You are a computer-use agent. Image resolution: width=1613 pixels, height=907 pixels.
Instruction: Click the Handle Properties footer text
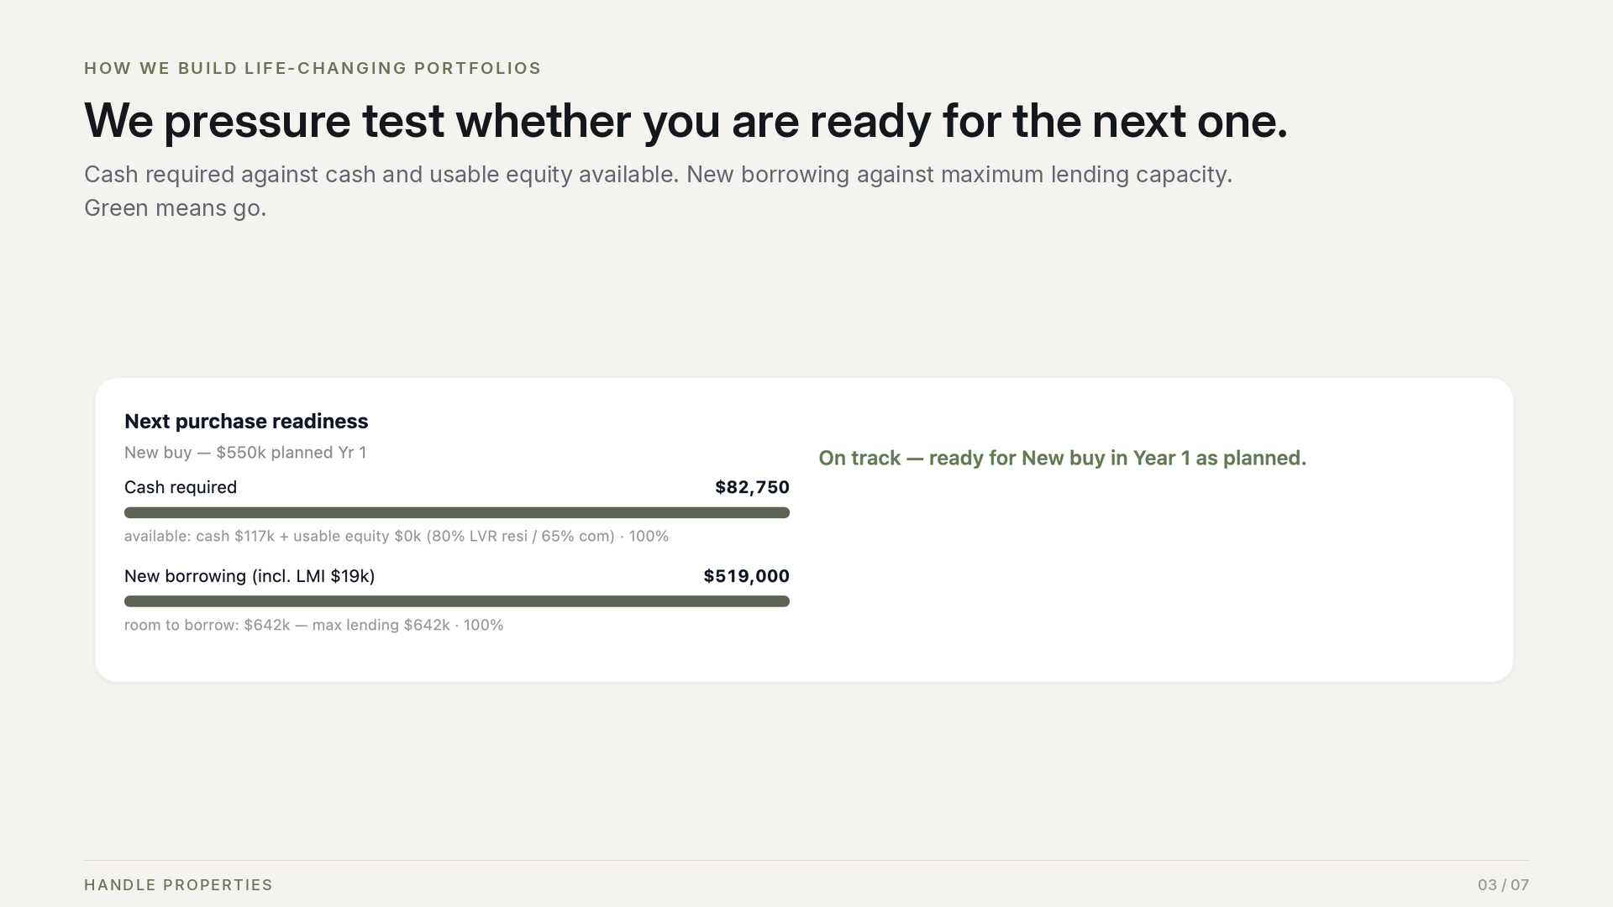tap(178, 885)
